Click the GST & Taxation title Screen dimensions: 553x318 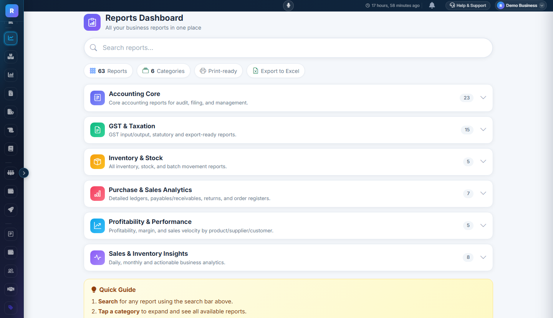(132, 126)
